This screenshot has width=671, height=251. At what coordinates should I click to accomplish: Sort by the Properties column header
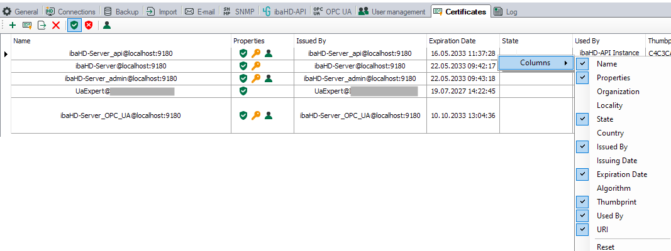click(262, 41)
